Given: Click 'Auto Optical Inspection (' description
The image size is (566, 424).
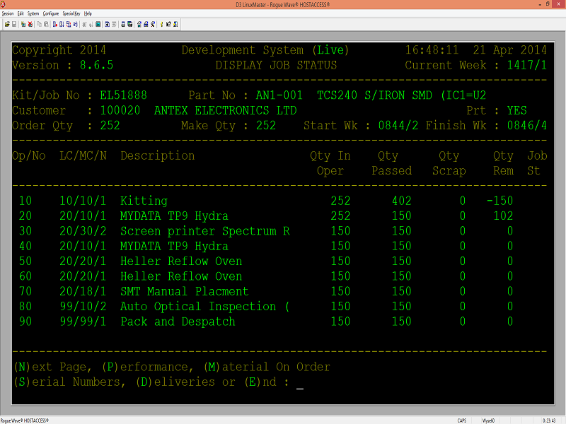Looking at the screenshot, I should click(204, 307).
